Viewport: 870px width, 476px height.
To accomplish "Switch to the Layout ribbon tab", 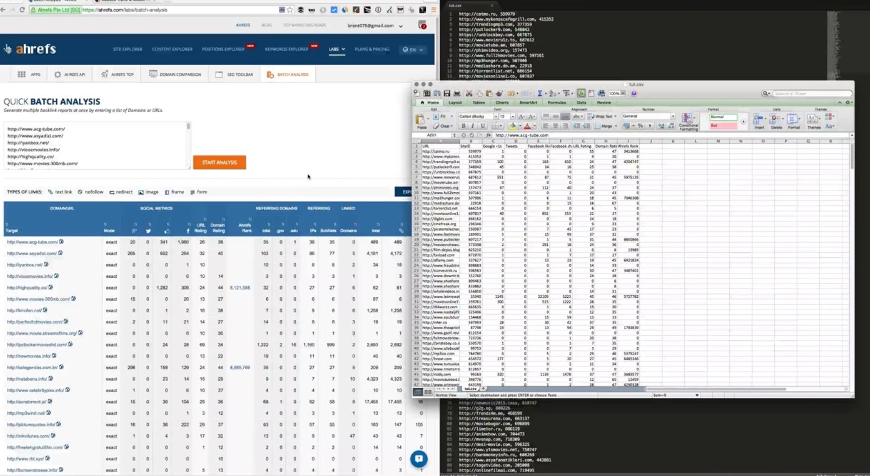I will pyautogui.click(x=455, y=102).
